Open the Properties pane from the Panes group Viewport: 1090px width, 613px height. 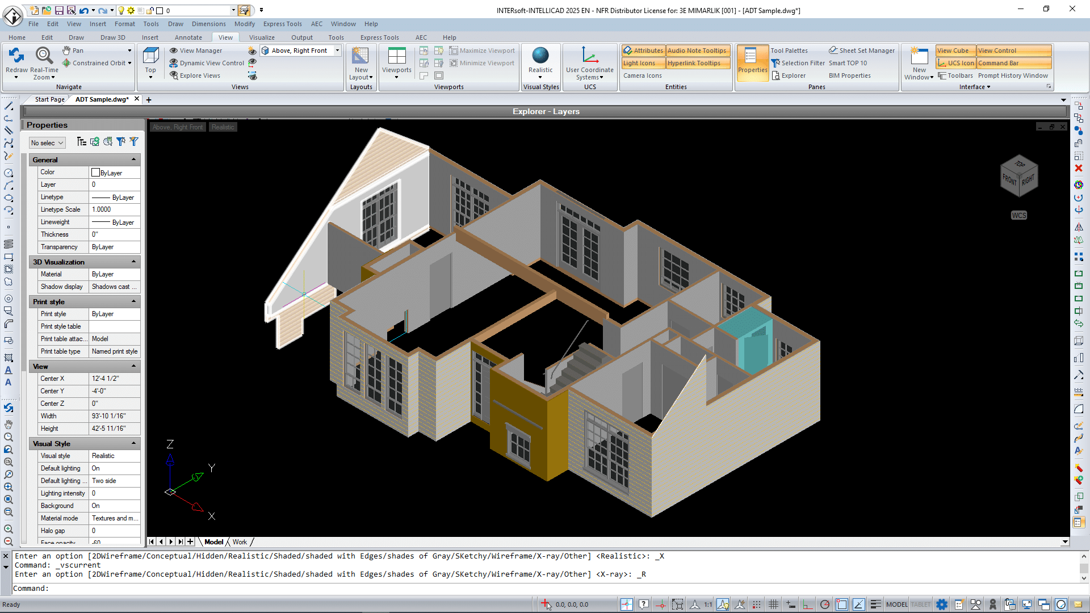point(752,62)
